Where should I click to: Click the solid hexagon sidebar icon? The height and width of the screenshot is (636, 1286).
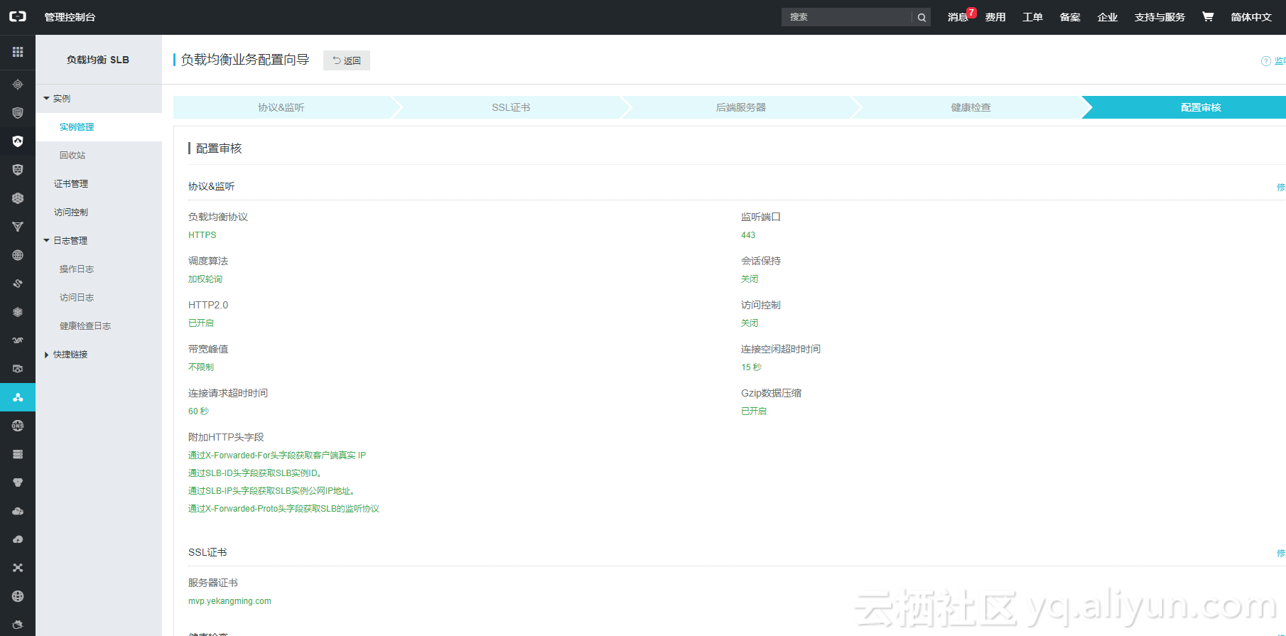pos(18,312)
